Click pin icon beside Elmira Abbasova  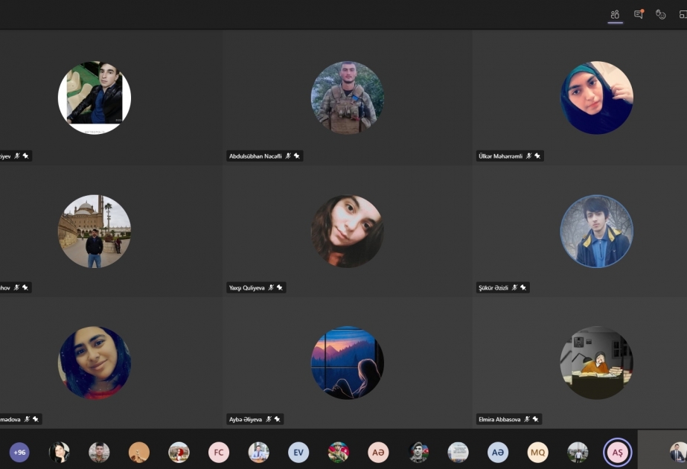pos(535,419)
